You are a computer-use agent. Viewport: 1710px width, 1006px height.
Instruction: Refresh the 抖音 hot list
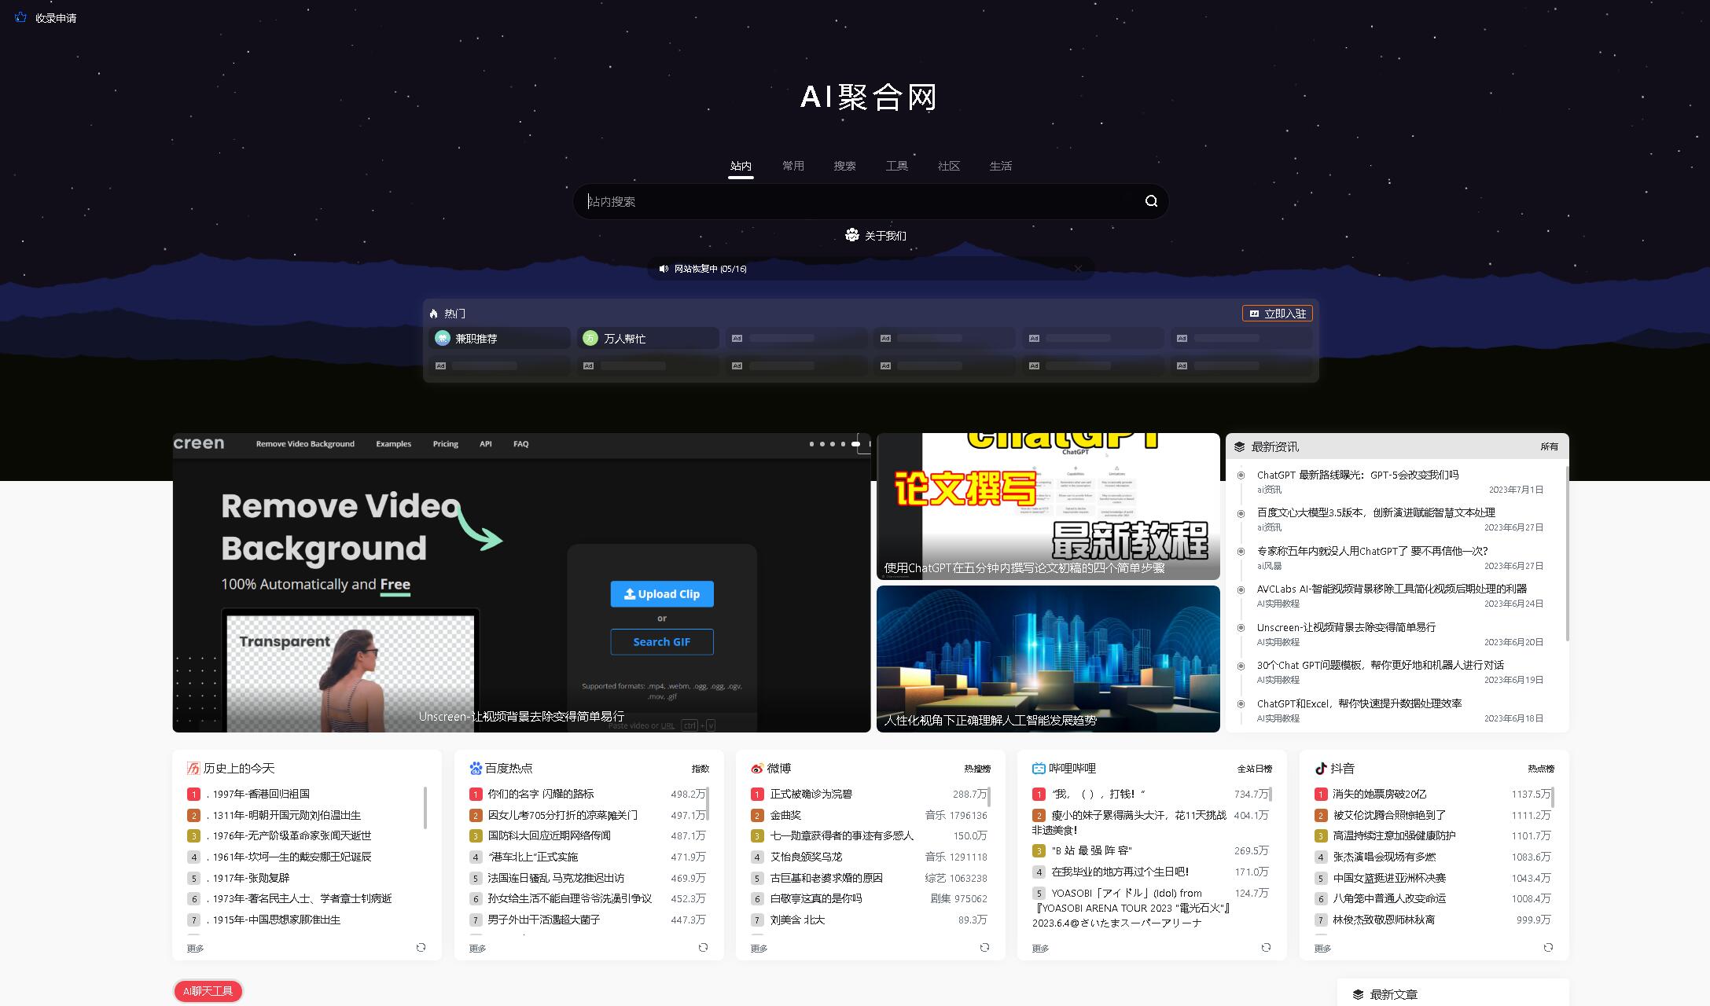click(1548, 947)
